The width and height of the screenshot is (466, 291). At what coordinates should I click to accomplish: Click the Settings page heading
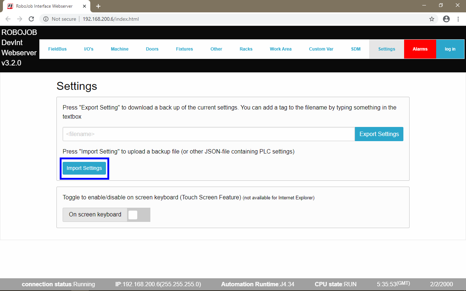click(x=77, y=86)
